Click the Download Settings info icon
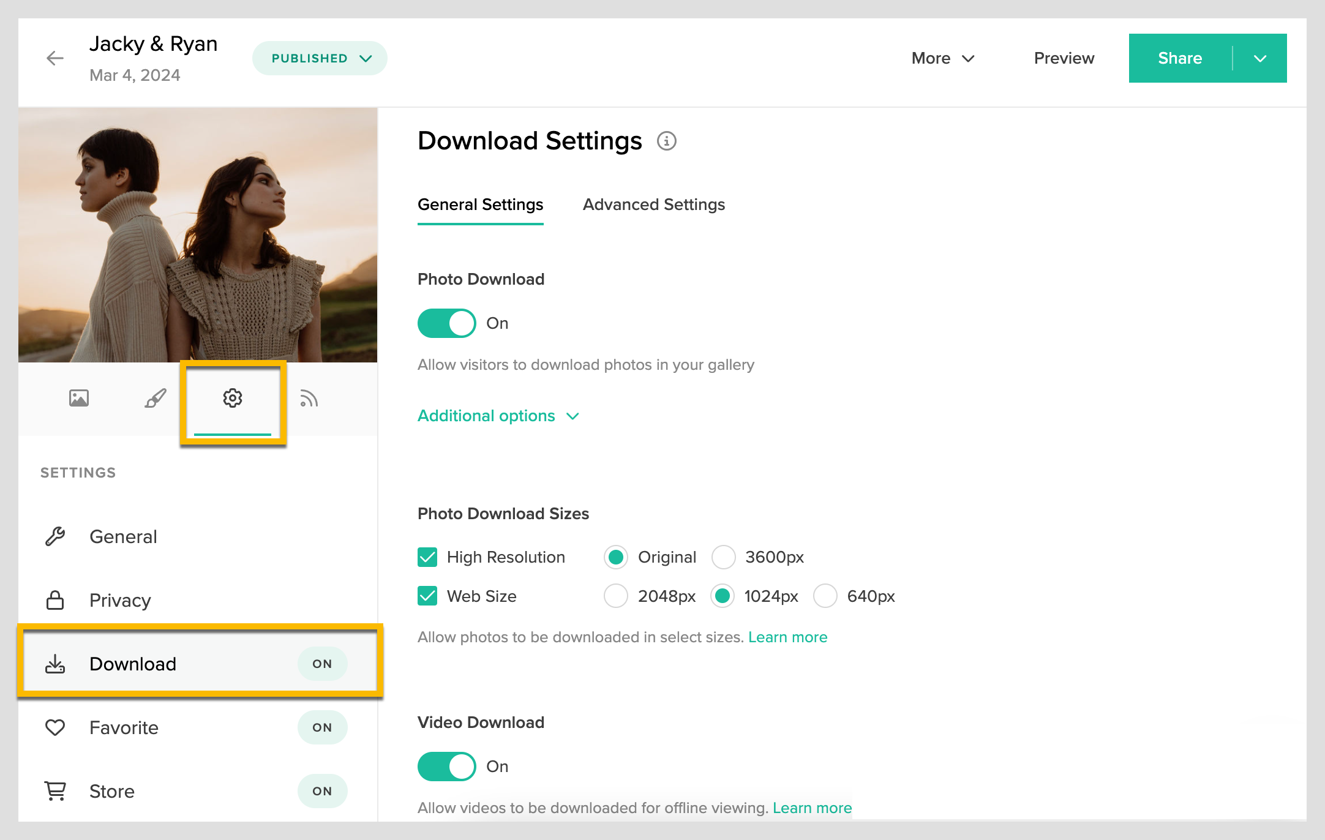 (666, 141)
